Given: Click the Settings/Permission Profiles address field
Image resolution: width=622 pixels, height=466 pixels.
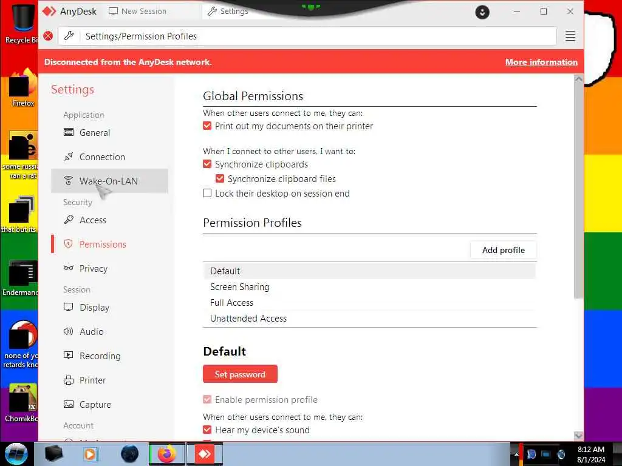Looking at the screenshot, I should tap(307, 36).
